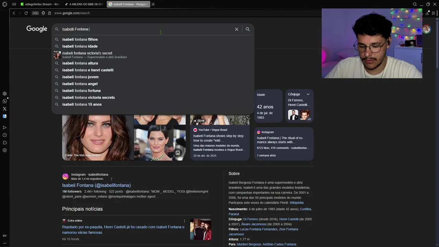Viewport: 439px width, 247px height.
Task: Follow the Wikipedia link in Sobre
Action: (x=296, y=203)
